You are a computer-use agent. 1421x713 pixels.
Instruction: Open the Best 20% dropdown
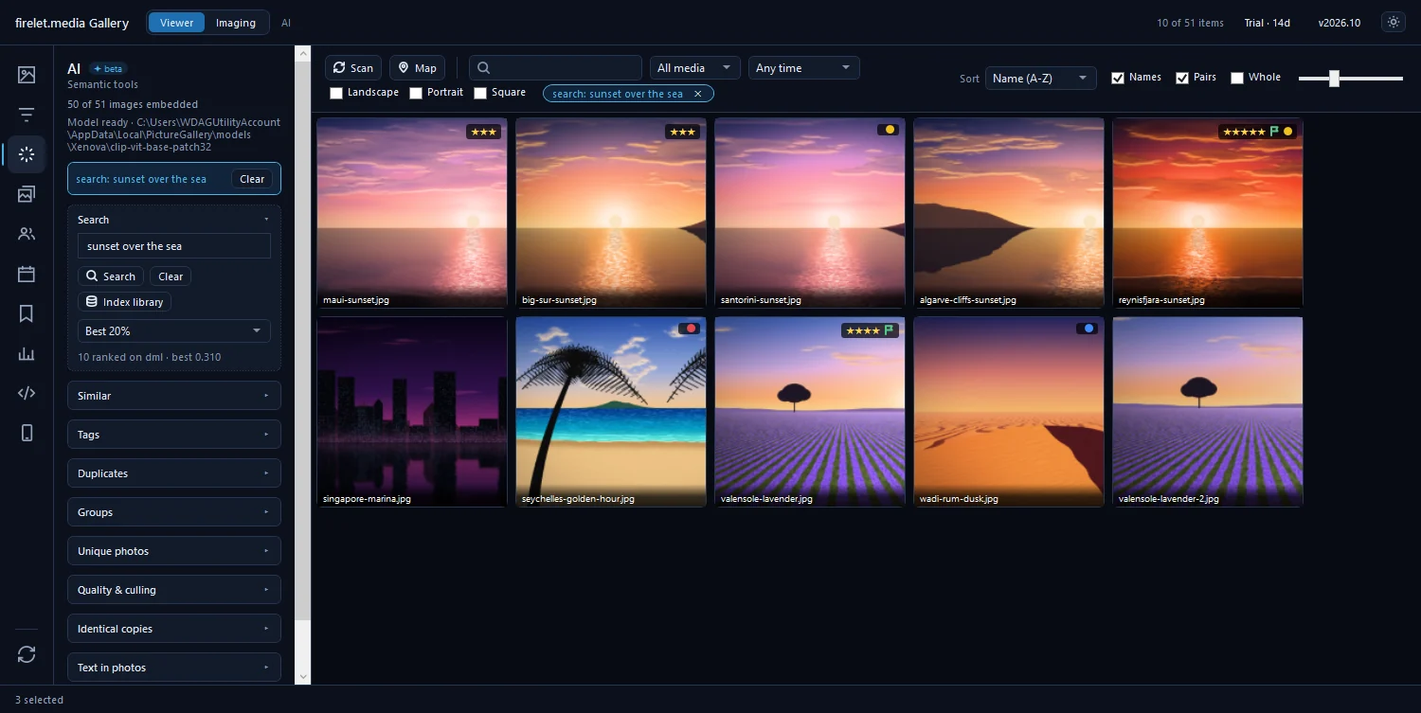click(x=174, y=331)
